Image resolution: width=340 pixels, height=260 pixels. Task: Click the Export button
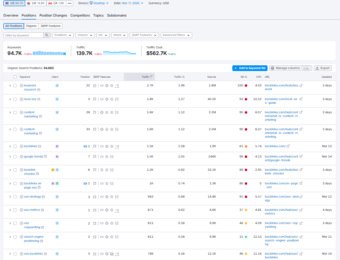coord(323,68)
